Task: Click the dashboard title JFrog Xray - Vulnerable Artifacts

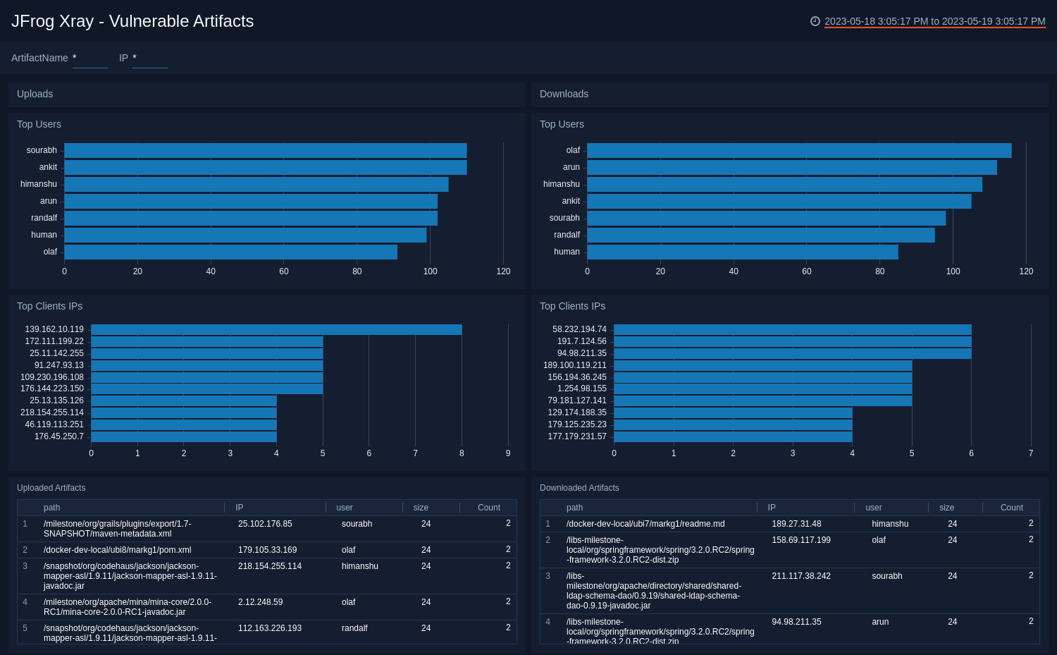Action: tap(132, 21)
